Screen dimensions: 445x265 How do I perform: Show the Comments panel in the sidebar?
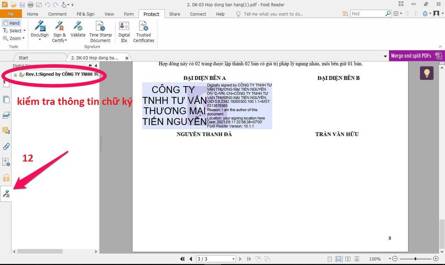coord(6,131)
